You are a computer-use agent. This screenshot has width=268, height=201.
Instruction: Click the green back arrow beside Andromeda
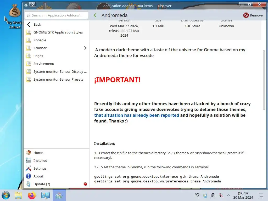(95, 15)
